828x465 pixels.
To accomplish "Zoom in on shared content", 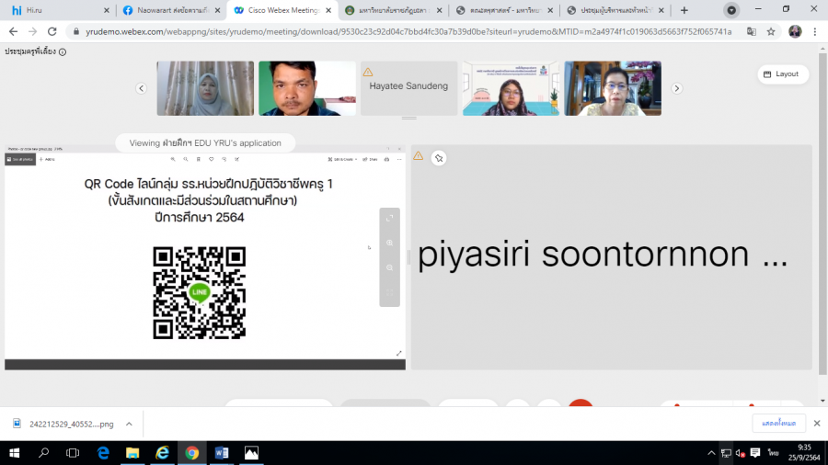I will coord(390,243).
